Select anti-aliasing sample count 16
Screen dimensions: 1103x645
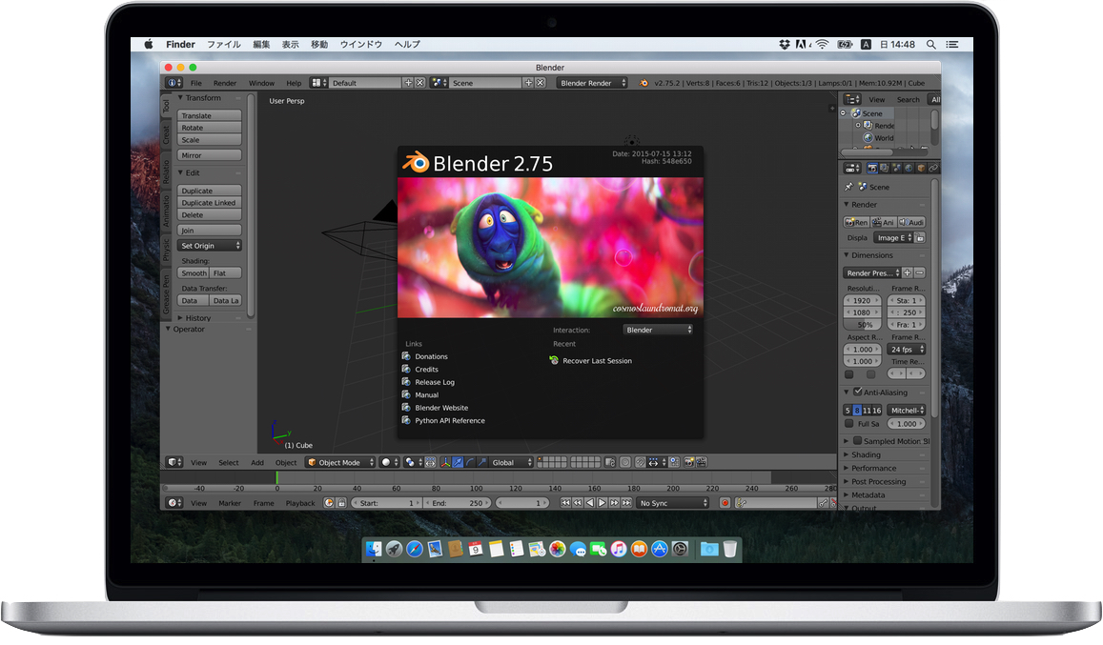click(876, 410)
